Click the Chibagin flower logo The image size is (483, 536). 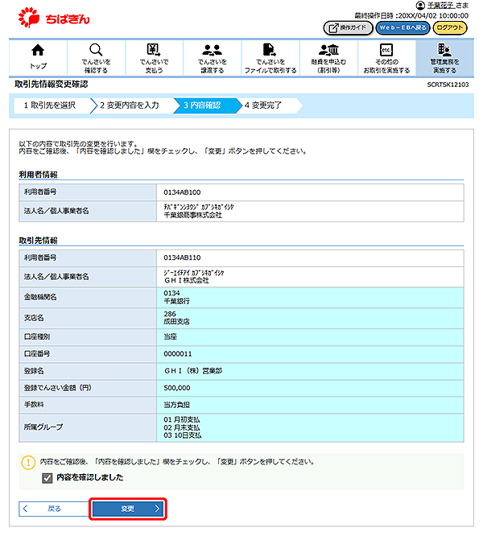tap(29, 18)
